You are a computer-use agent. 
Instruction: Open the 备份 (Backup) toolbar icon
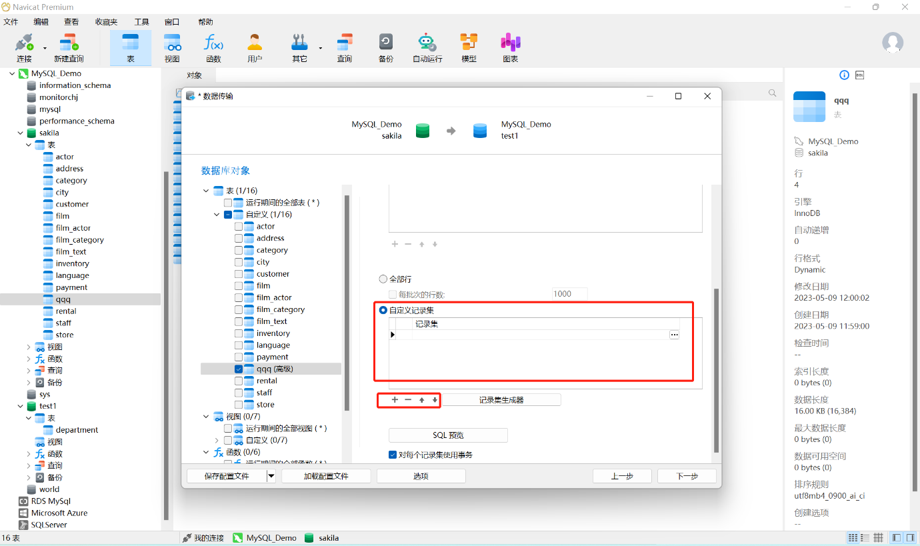(385, 44)
